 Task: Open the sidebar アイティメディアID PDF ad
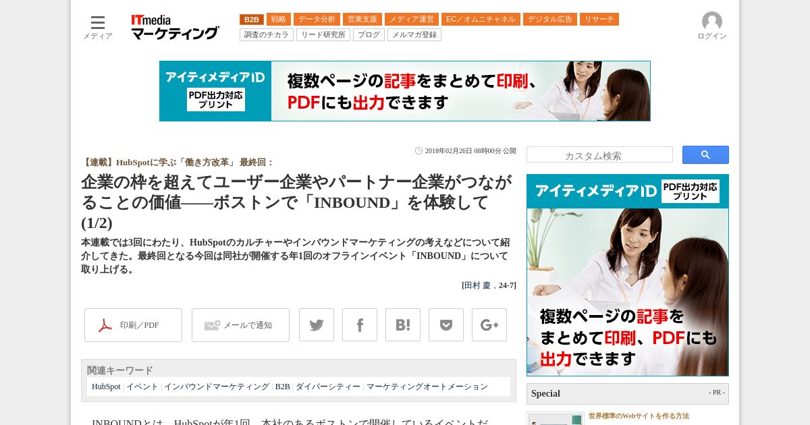tap(628, 275)
